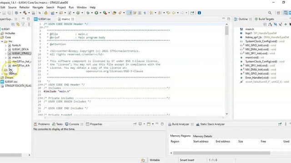Image resolution: width=291 pixels, height=163 pixels.
Task: Click the Last Edit Location arrow icon
Action: (x=168, y=13)
